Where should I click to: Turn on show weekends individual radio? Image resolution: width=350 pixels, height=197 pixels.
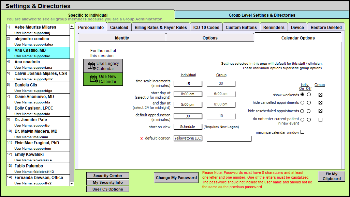tap(302, 95)
